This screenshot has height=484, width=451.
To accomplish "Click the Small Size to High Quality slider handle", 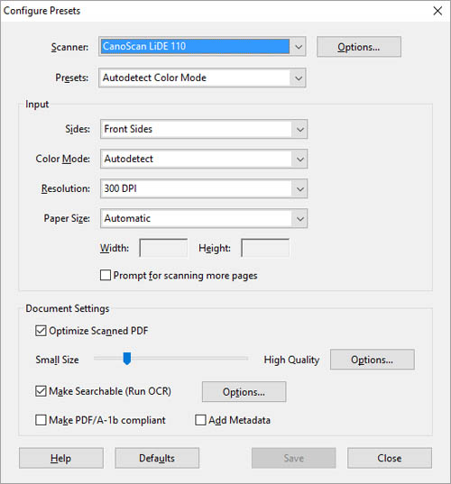I will click(127, 359).
